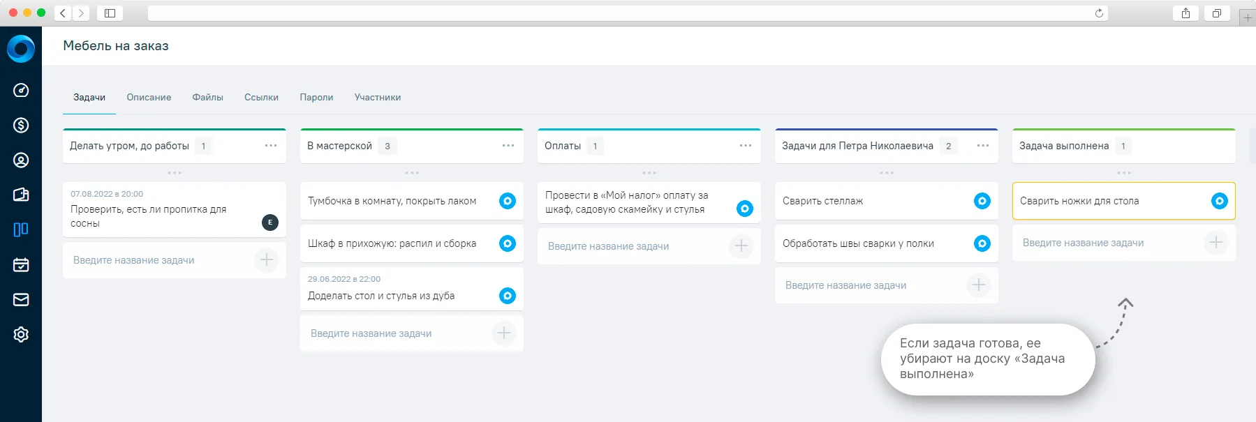The image size is (1256, 422).
Task: Click the browser forward arrow button
Action: click(x=81, y=13)
